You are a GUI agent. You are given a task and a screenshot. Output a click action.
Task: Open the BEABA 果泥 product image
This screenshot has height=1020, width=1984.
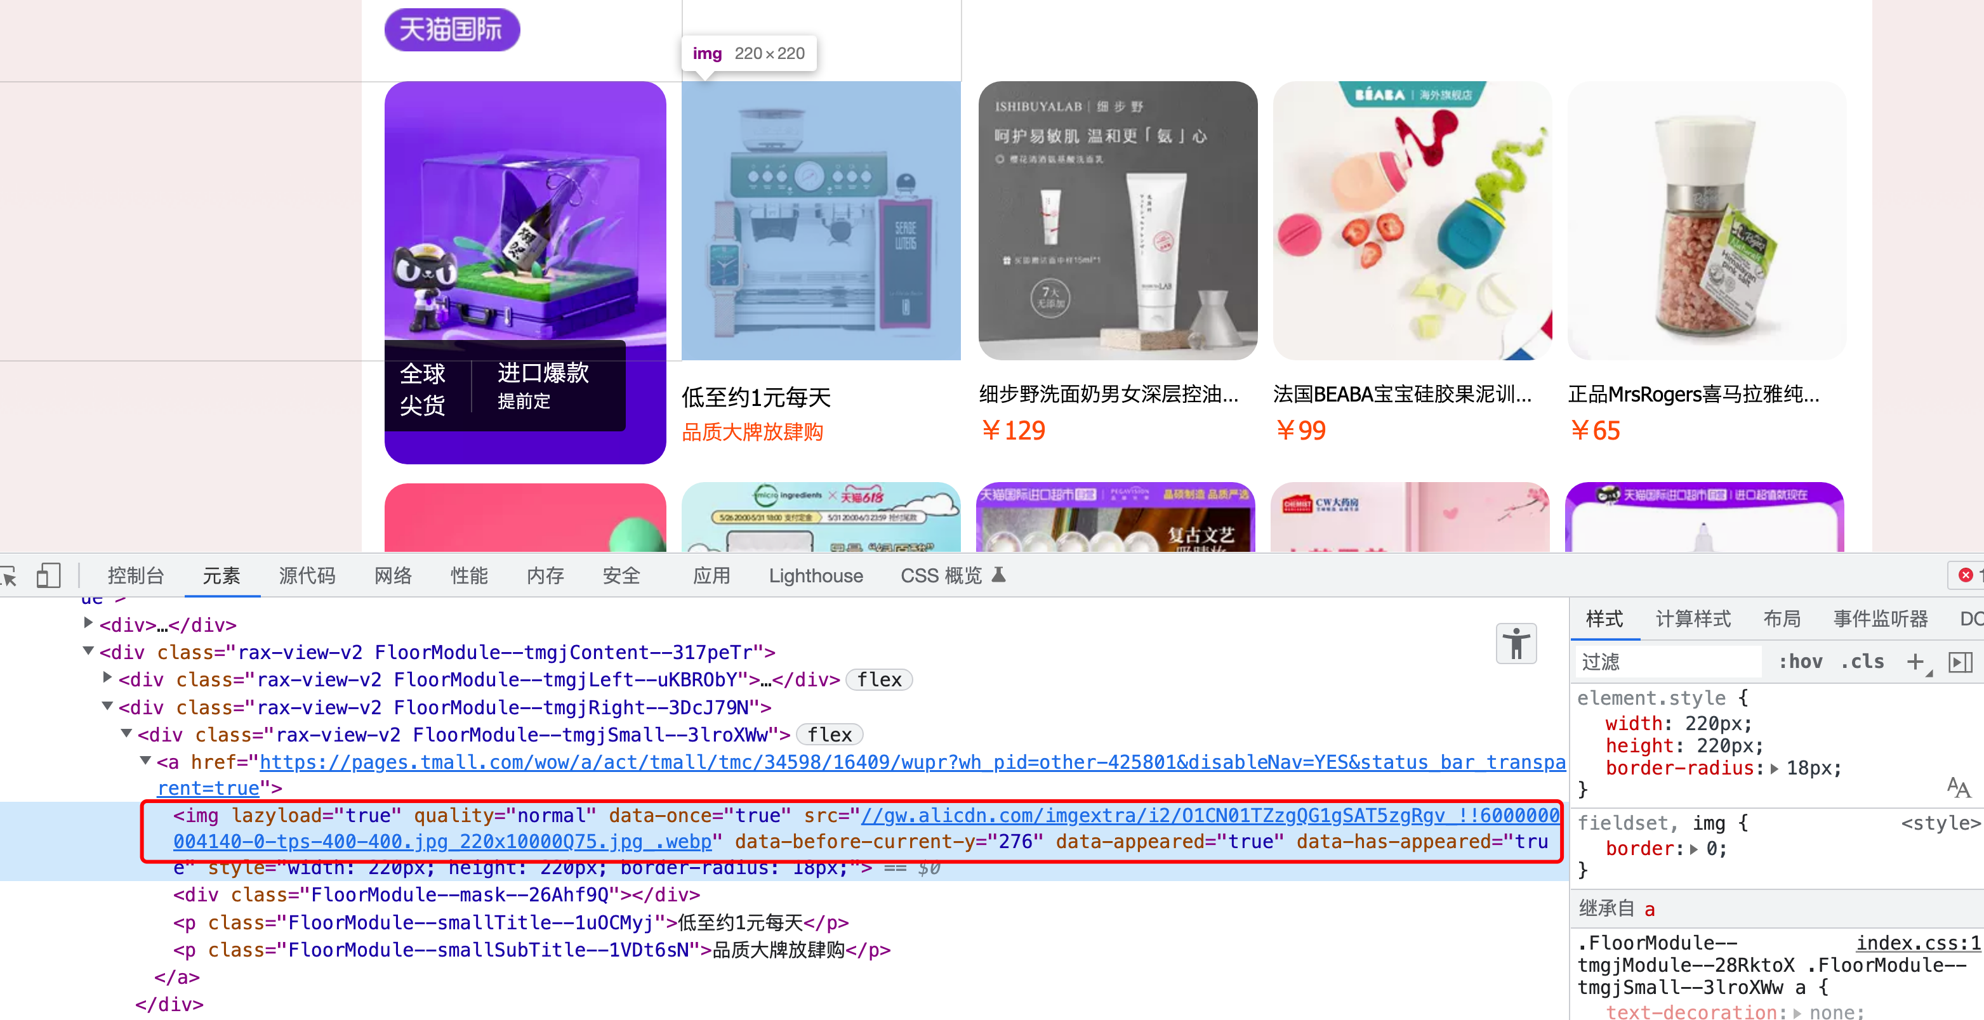tap(1412, 221)
